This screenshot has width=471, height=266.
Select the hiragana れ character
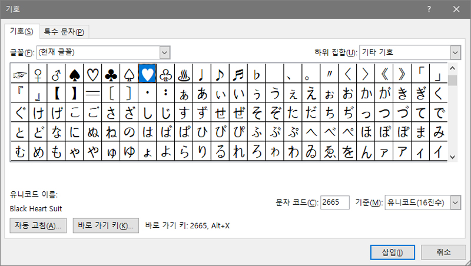coord(238,152)
